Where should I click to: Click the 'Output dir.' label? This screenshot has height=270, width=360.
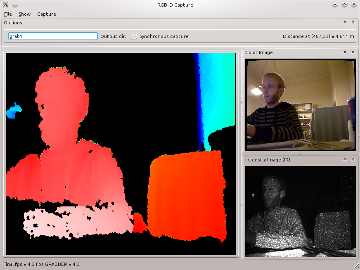[x=113, y=36]
